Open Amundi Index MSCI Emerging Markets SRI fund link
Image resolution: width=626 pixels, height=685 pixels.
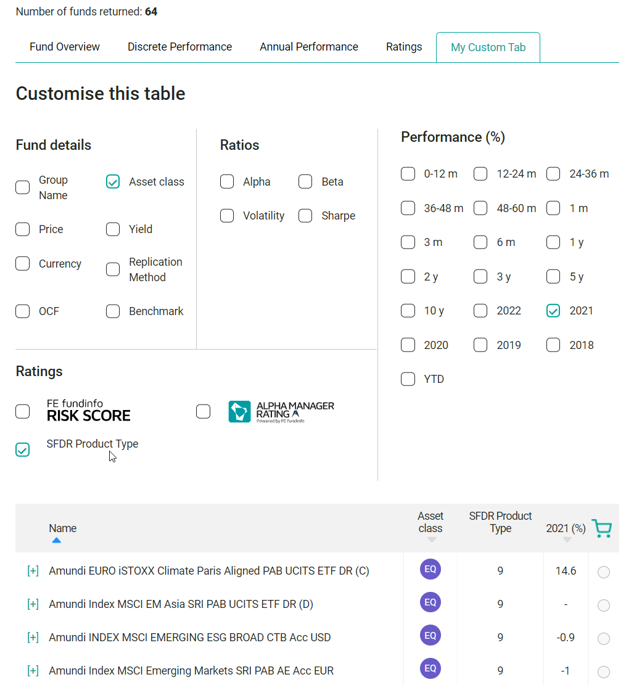(x=191, y=671)
